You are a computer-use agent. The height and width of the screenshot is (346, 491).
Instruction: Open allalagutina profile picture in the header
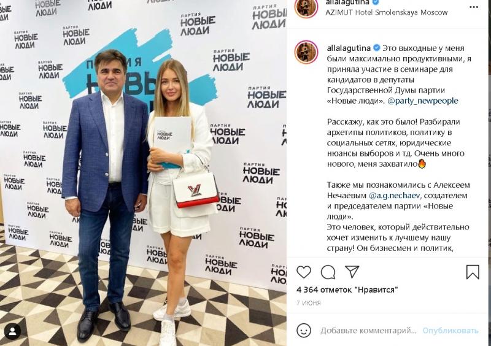coord(306,7)
